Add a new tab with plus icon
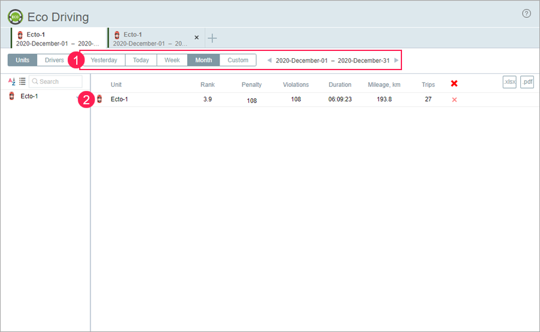This screenshot has height=332, width=540. pos(212,38)
